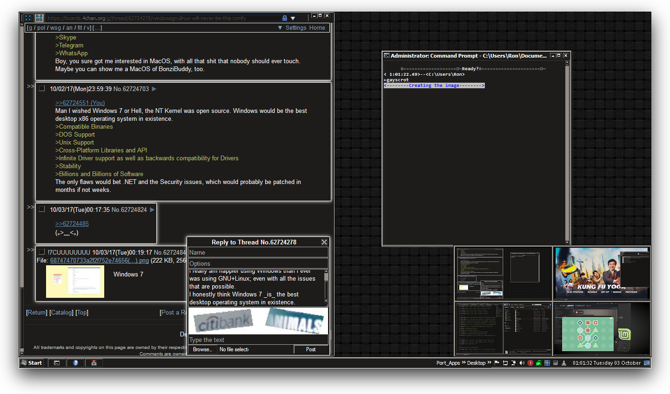Viewport: 670px width, 394px height.
Task: Click the Command Prompt taskbar icon
Action: [57, 363]
